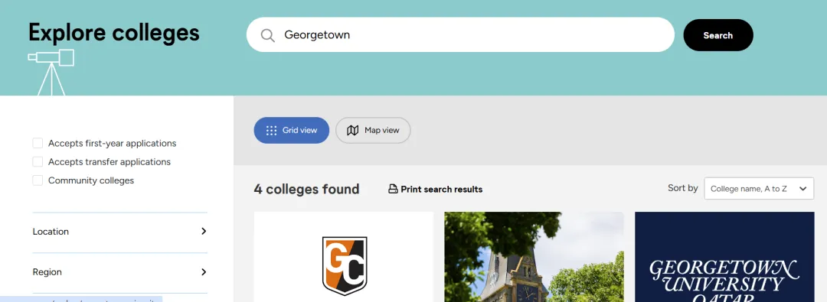Check the Community colleges filter
This screenshot has width=827, height=302.
38,180
